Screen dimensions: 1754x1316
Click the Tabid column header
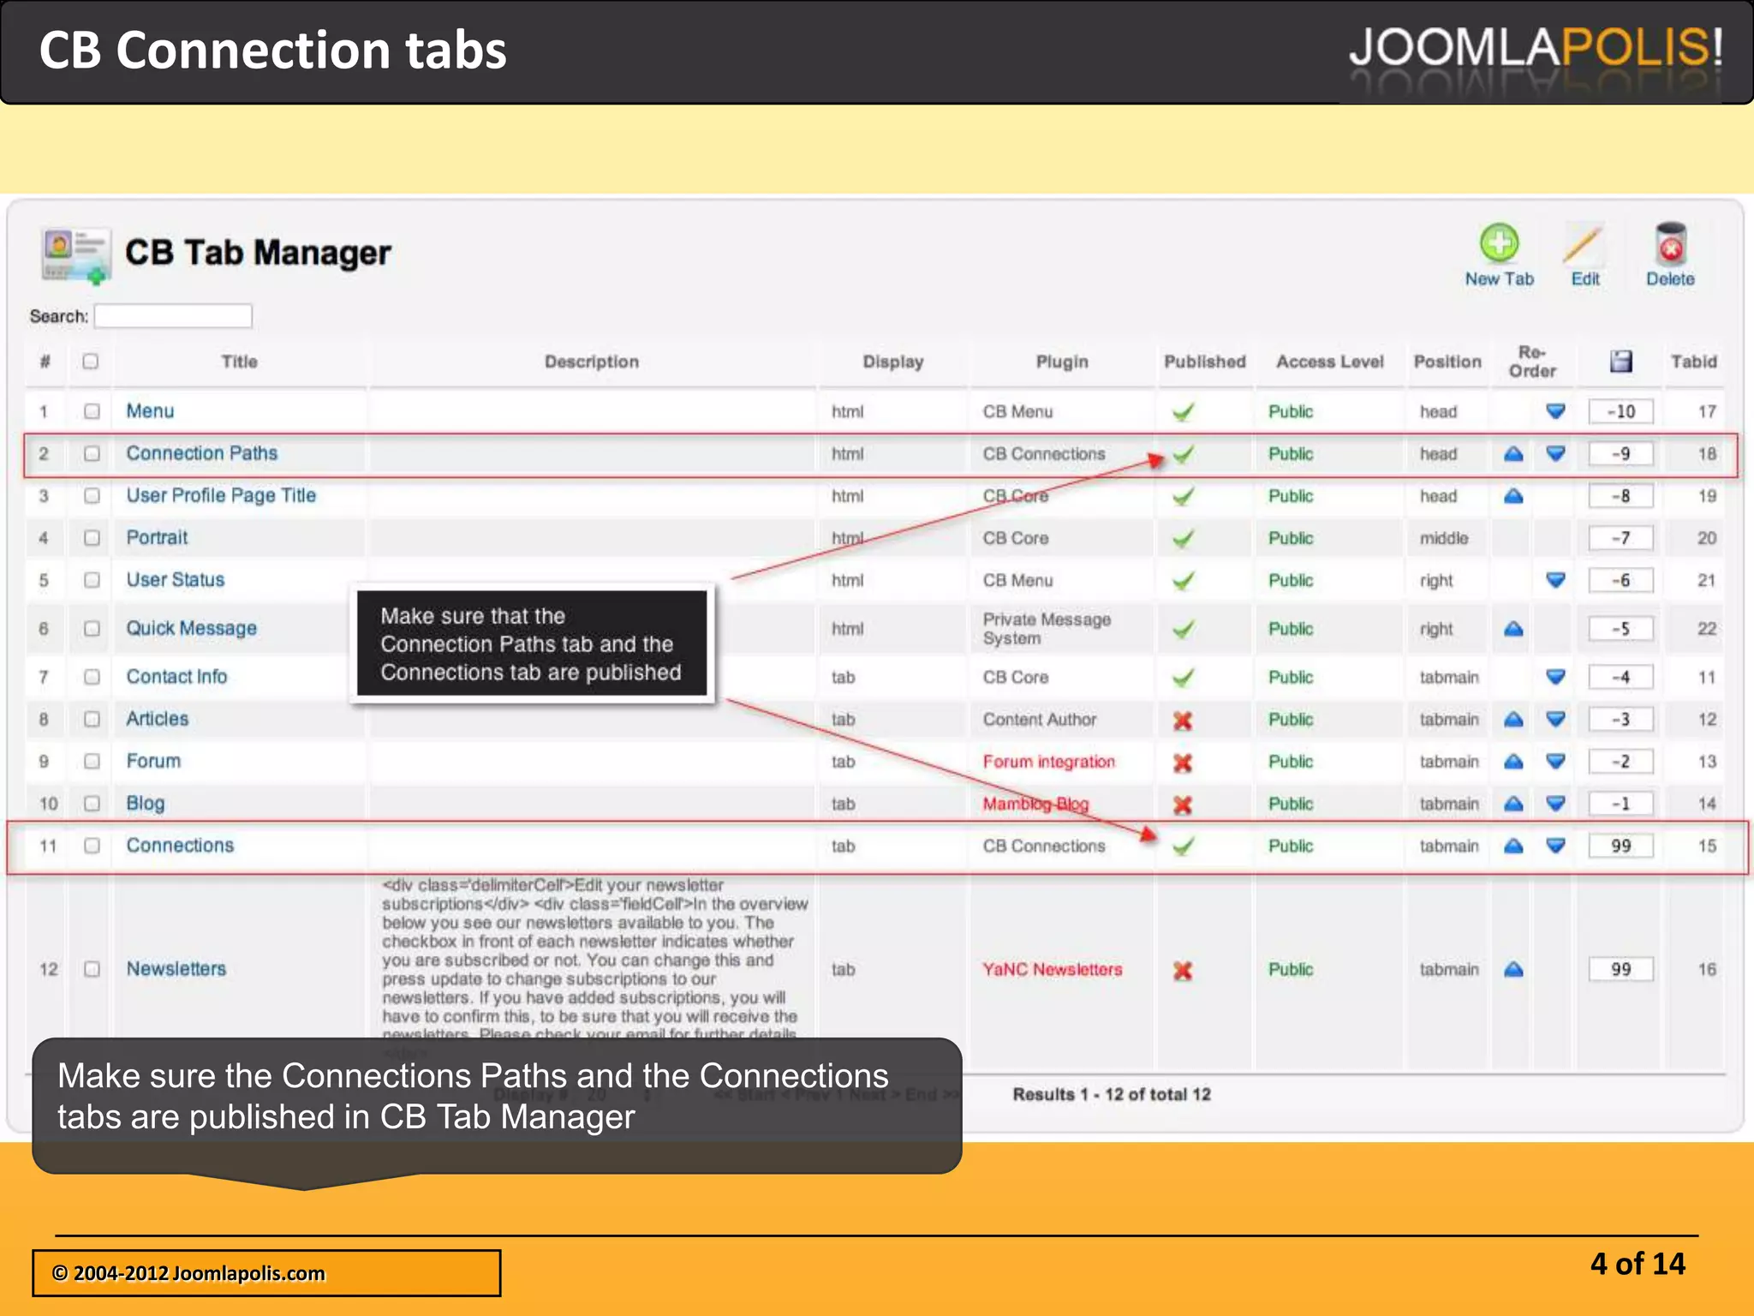pyautogui.click(x=1693, y=362)
